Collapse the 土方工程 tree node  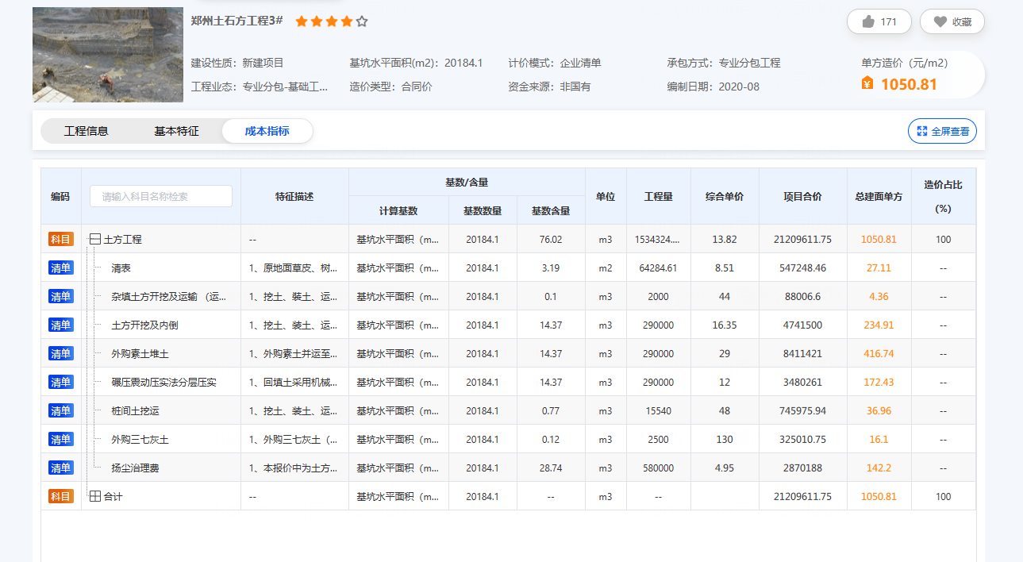tap(95, 239)
